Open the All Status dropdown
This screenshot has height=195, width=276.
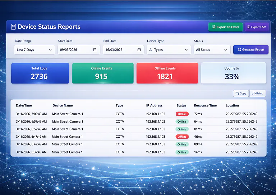(212, 50)
